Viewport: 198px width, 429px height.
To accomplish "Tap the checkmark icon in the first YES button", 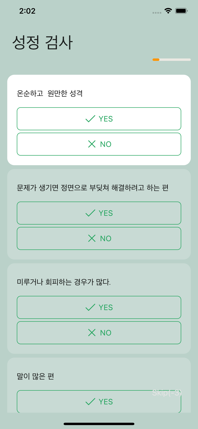I will coord(89,119).
